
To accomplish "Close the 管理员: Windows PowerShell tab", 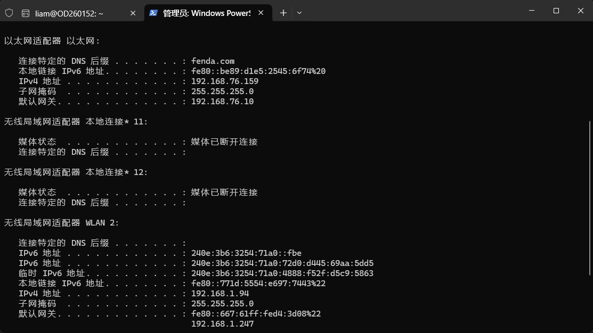I will (x=261, y=13).
